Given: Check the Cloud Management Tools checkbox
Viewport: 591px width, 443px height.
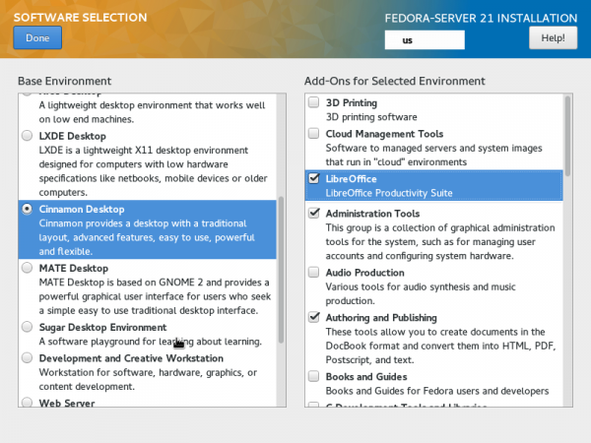Looking at the screenshot, I should coord(313,133).
